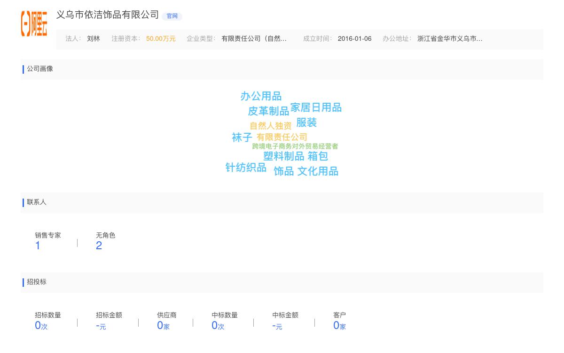Click the Aliyun company logo icon
The width and height of the screenshot is (564, 353).
tap(34, 23)
